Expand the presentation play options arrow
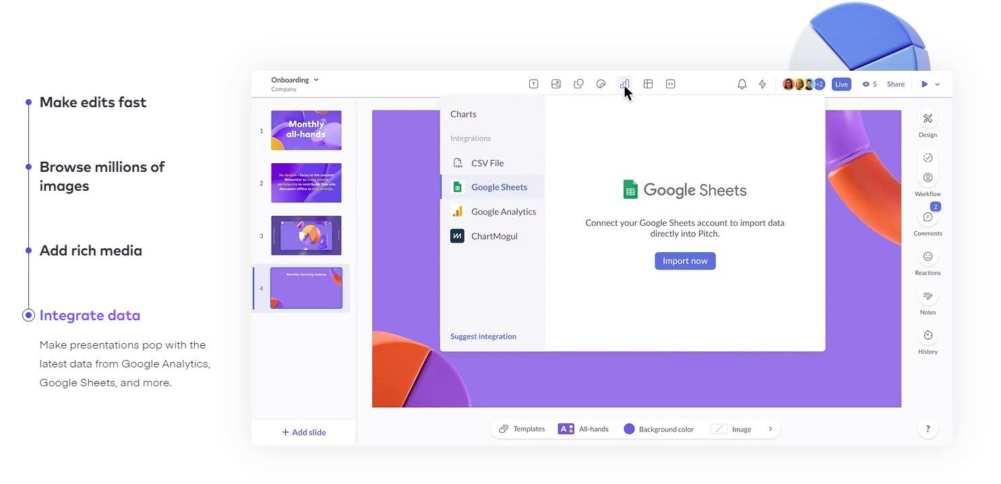The image size is (1001, 484). pyautogui.click(x=937, y=84)
